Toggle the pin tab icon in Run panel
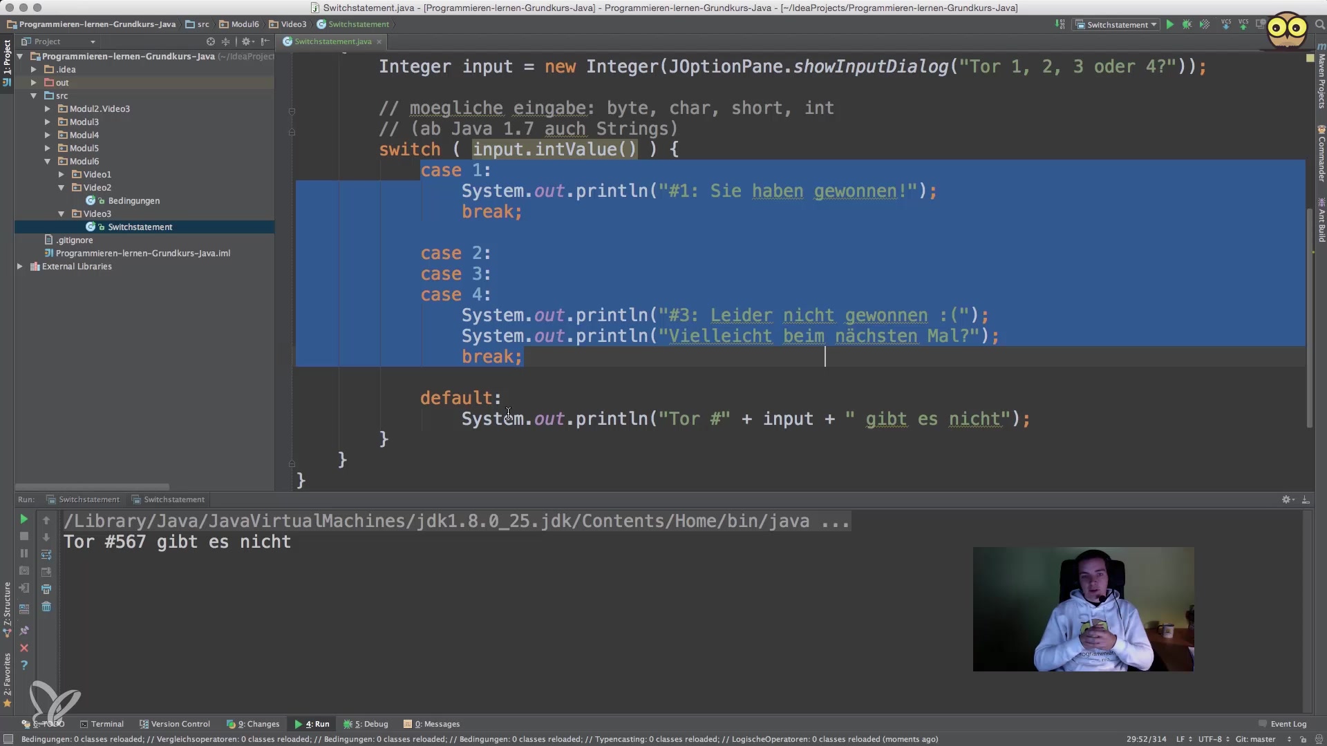 click(24, 631)
